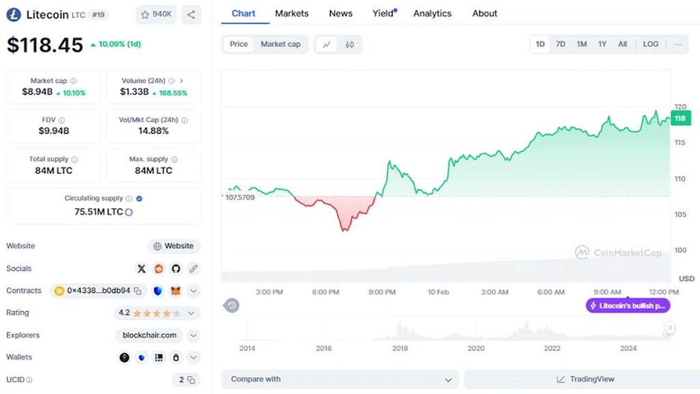Set chart range to 1Y
This screenshot has height=394, width=700.
(x=602, y=44)
